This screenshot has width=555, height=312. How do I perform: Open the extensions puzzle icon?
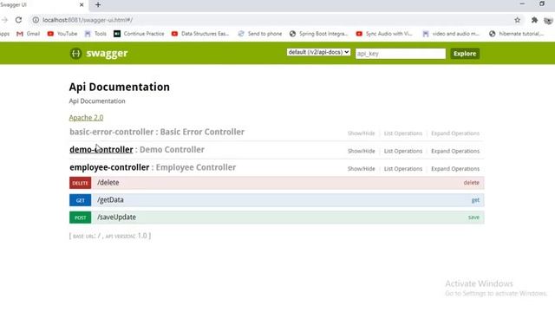point(534,20)
